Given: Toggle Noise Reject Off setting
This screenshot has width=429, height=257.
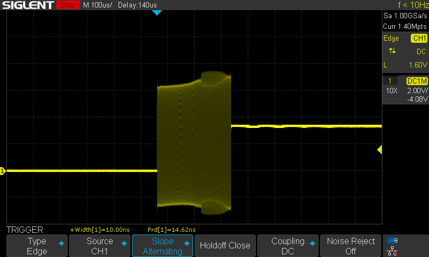Looking at the screenshot, I should pyautogui.click(x=351, y=246).
